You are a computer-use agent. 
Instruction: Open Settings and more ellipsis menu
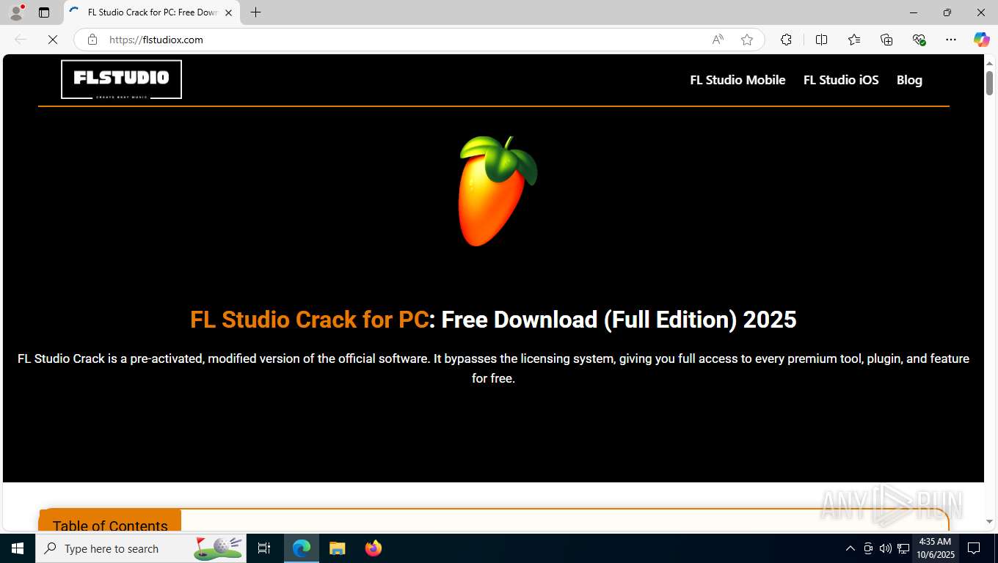point(951,40)
